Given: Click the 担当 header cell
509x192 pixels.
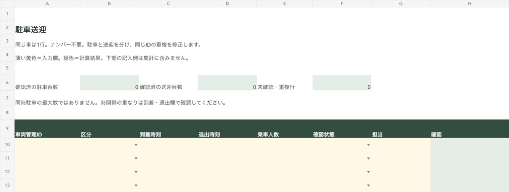Looking at the screenshot, I should (401, 129).
